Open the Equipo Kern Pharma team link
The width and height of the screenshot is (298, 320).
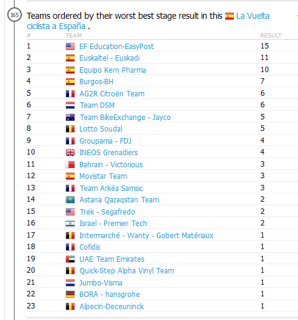pos(113,70)
